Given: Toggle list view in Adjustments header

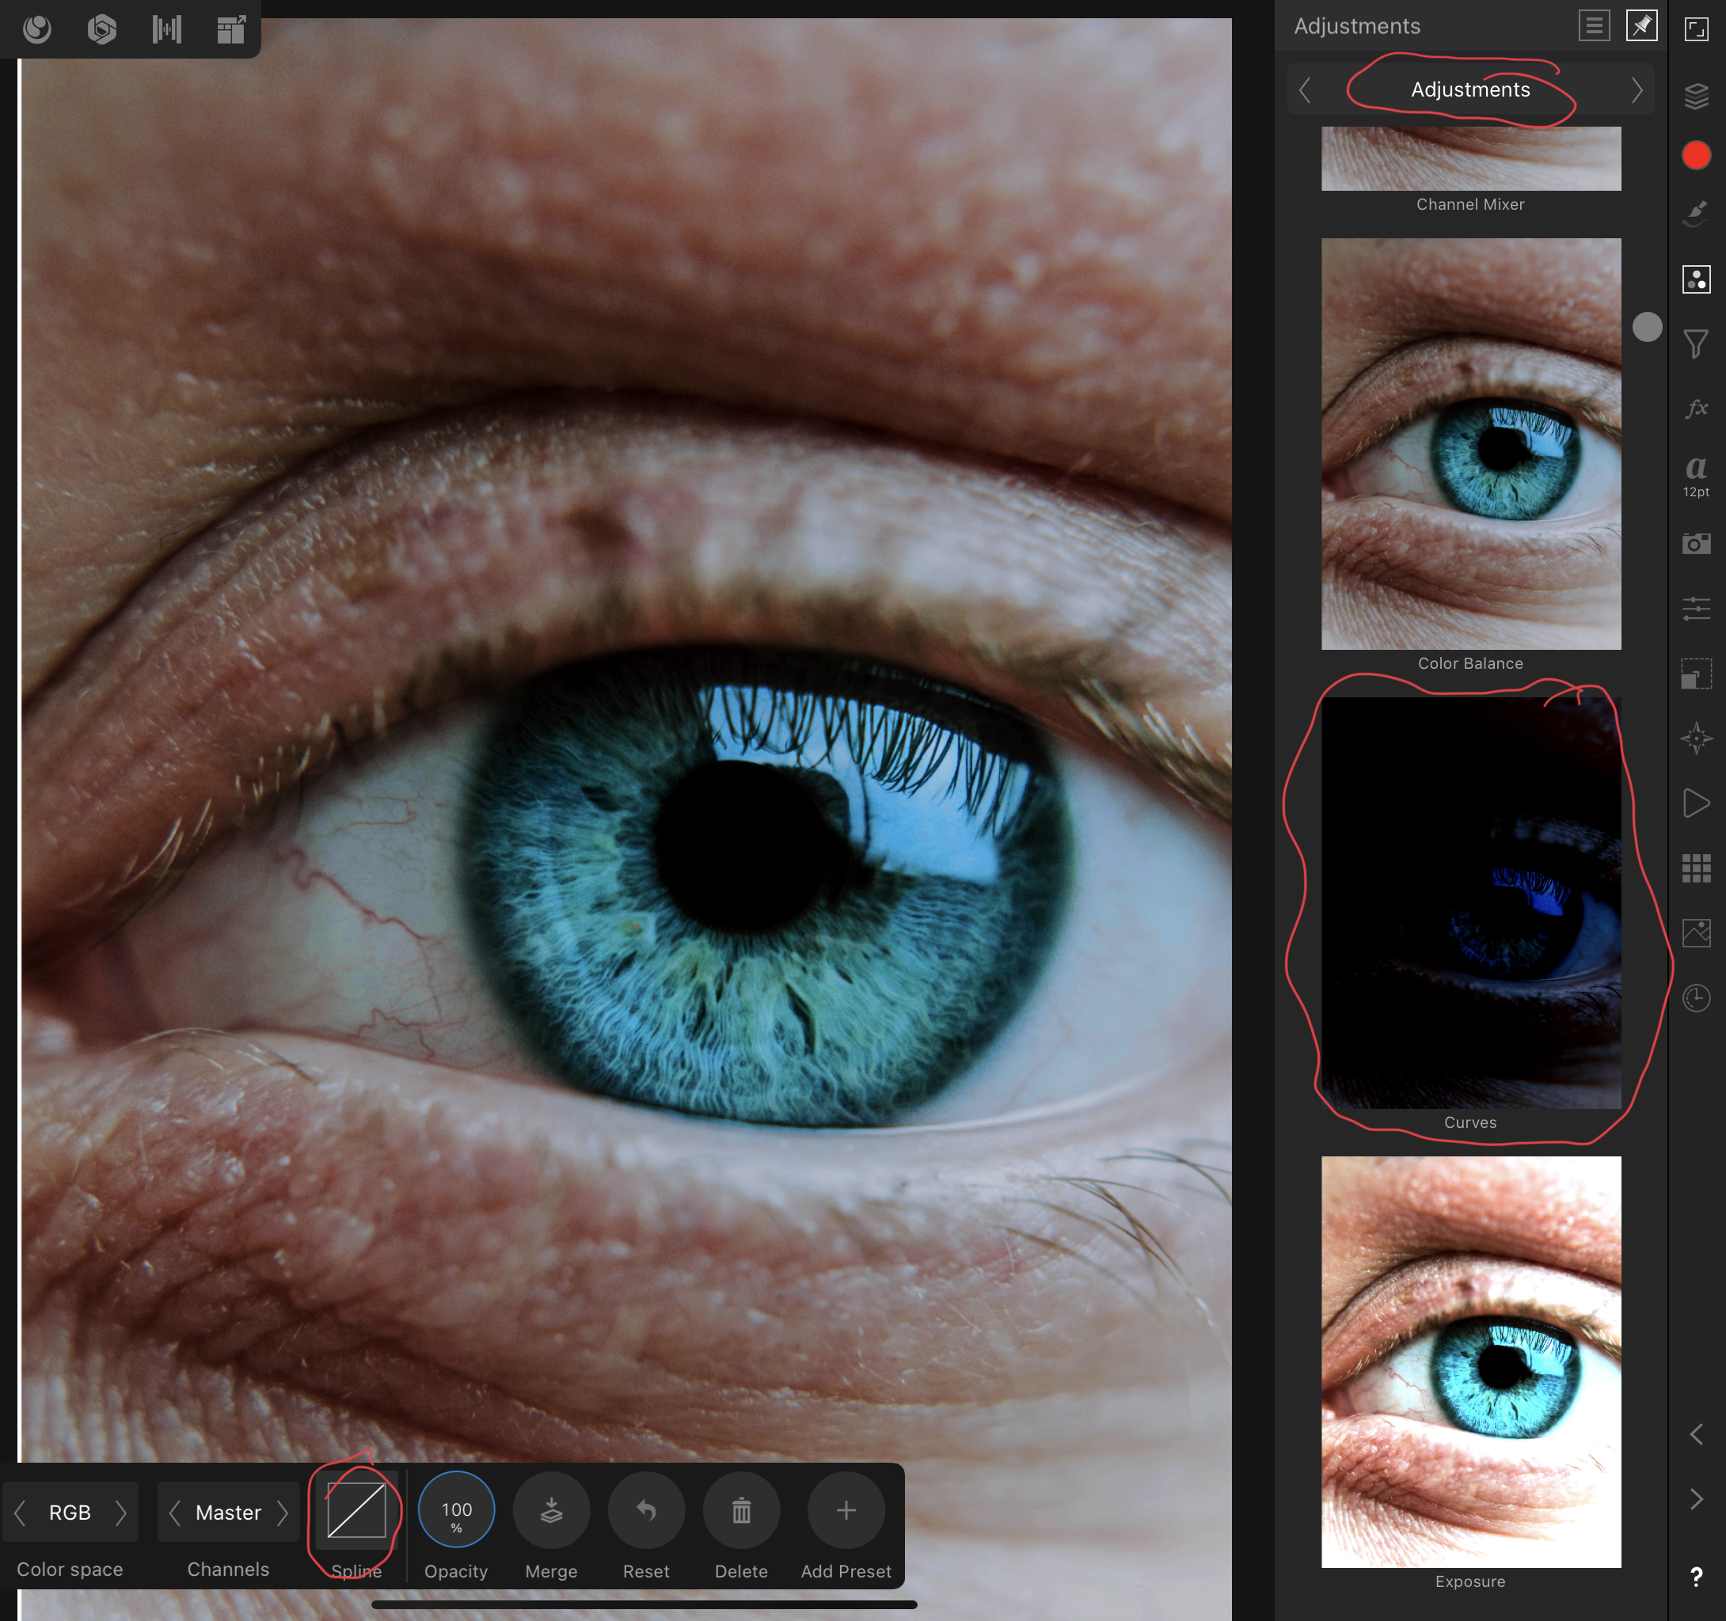Looking at the screenshot, I should tap(1594, 26).
